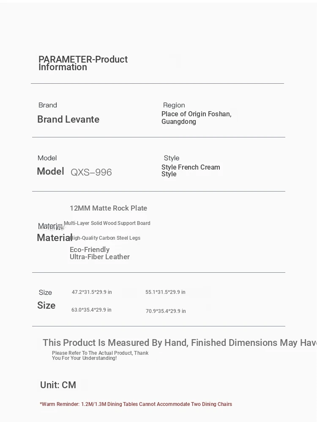Click the Unit: CM label
The width and height of the screenshot is (317, 422).
click(x=58, y=385)
